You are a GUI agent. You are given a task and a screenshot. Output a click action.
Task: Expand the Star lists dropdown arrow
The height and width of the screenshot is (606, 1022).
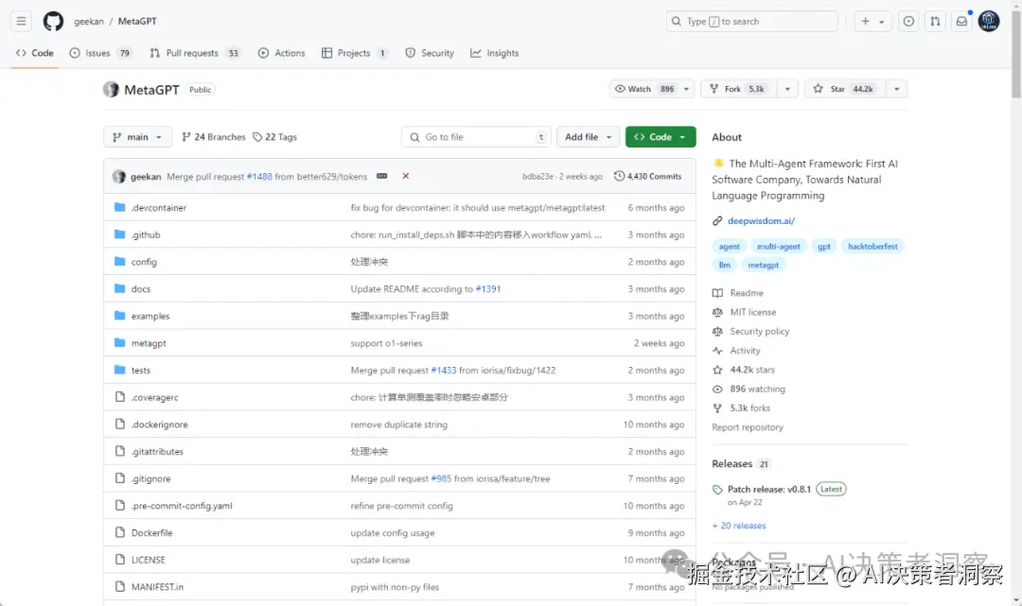point(897,89)
